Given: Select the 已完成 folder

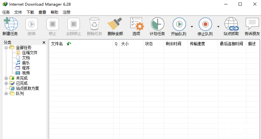Looking at the screenshot, I should coord(22,83).
